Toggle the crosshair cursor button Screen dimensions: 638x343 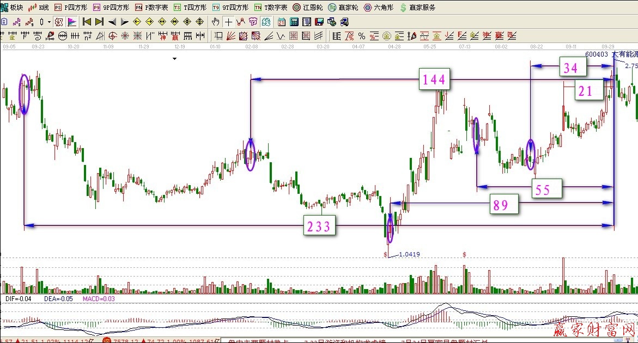pyautogui.click(x=228, y=22)
